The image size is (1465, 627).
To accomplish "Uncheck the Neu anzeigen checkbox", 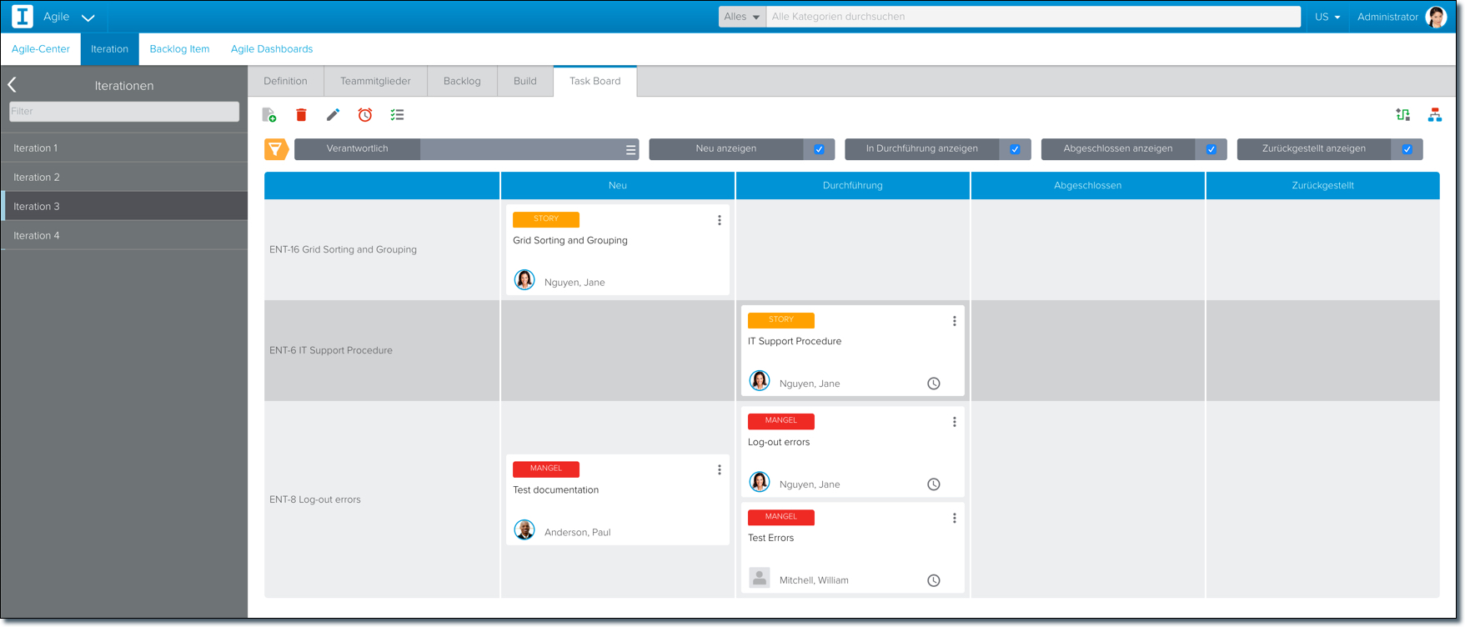I will pos(819,149).
